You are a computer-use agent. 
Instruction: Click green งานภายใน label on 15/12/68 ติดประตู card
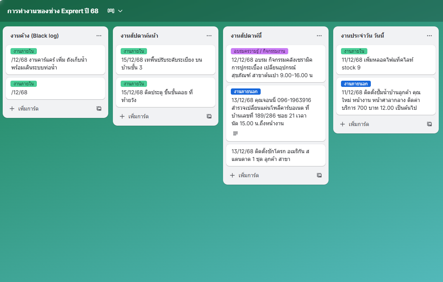[x=133, y=84]
